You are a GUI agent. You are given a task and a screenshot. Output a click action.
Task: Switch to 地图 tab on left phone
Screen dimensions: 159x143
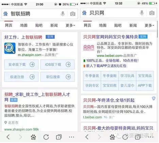coord(24,25)
